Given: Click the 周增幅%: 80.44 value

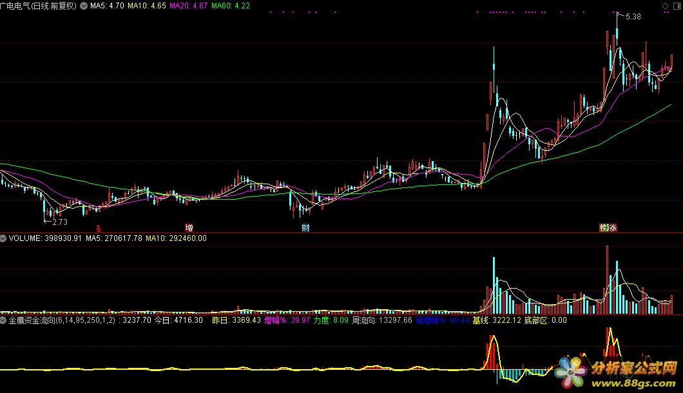Looking at the screenshot, I should tap(443, 320).
